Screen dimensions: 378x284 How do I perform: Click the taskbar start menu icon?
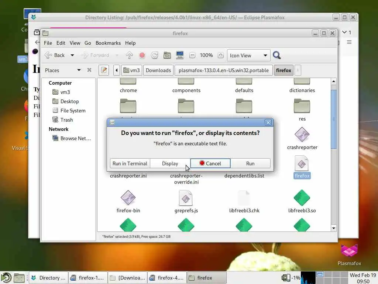6,278
